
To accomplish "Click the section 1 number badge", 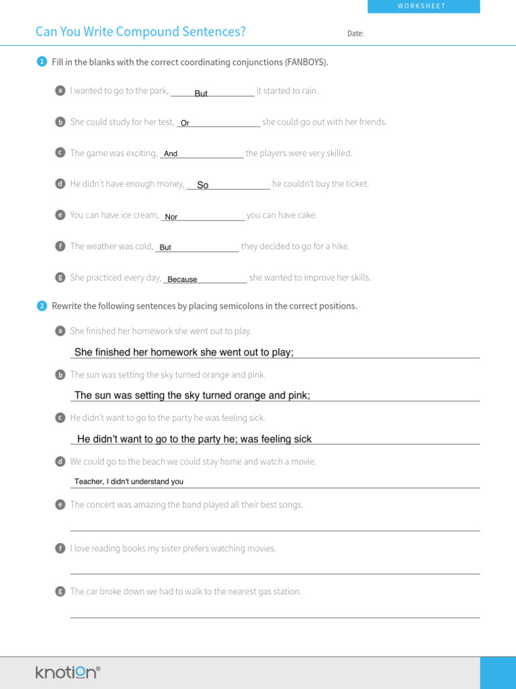I will (42, 62).
